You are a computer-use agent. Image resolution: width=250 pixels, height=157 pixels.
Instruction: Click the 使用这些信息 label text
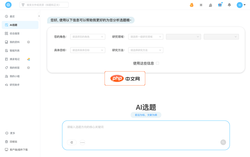pyautogui.click(x=143, y=63)
